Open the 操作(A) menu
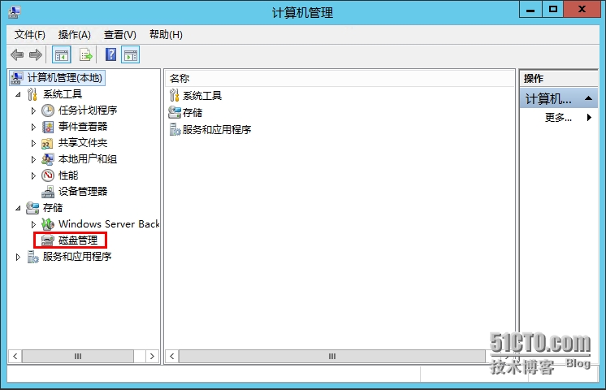The height and width of the screenshot is (390, 606). coord(74,35)
